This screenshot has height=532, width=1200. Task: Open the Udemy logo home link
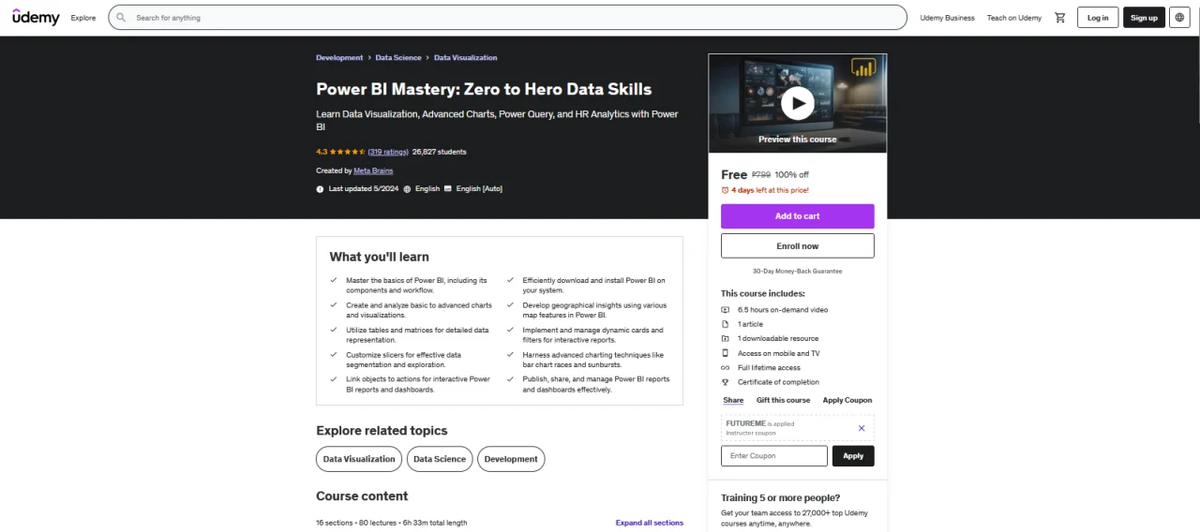[36, 17]
